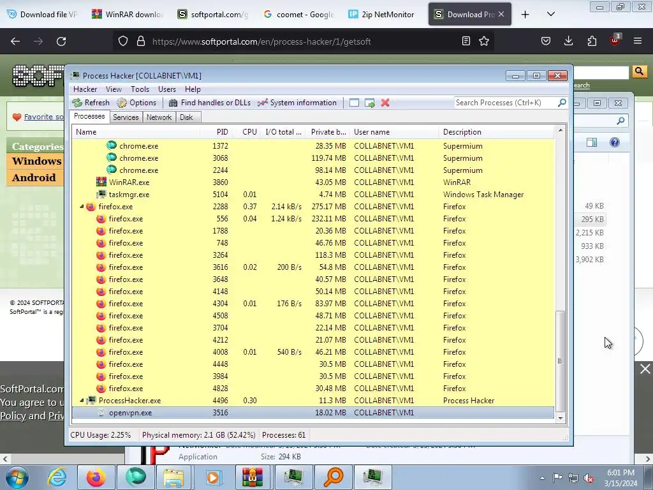Click the firefox.exe icon for PID 3264

(101, 255)
